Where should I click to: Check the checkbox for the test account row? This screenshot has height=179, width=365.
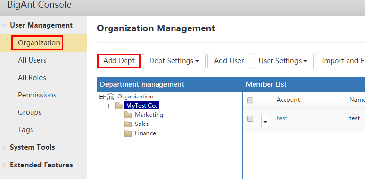click(250, 119)
